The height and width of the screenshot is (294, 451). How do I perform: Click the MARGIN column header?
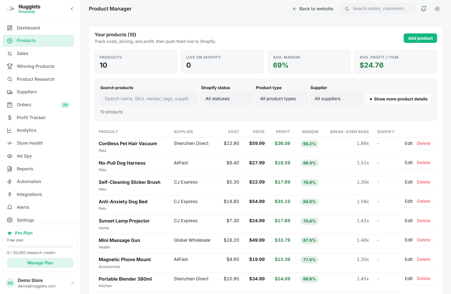(x=310, y=132)
